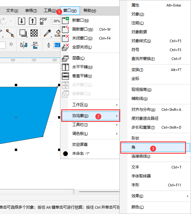Click the Tile Horizontally icon
Image resolution: width=191 pixels, height=214 pixels.
[65, 67]
